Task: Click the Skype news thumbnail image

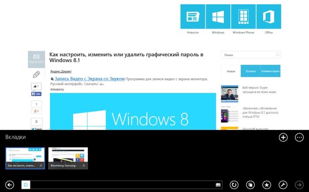Action: (230, 94)
